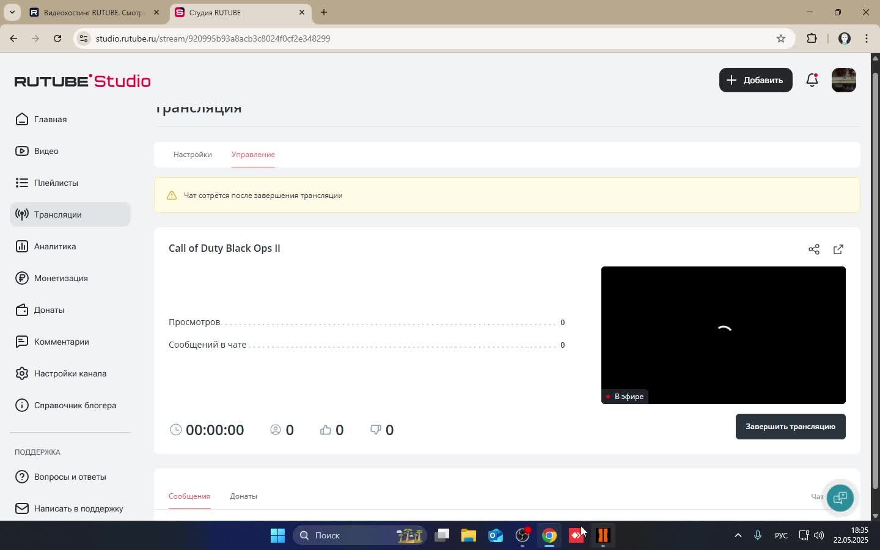Click the Видео play icon
The image size is (880, 550).
click(22, 151)
